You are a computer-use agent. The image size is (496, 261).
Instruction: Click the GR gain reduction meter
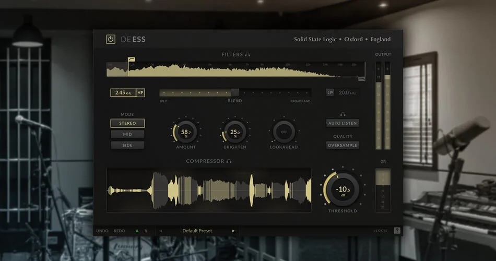point(383,190)
